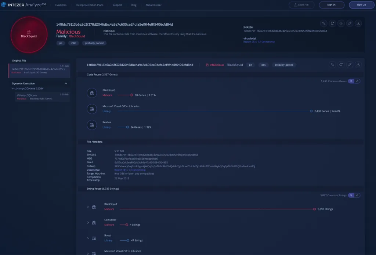Click the paperclip icon in analysis panel row
Image resolution: width=376 pixels, height=255 pixels.
tap(332, 65)
